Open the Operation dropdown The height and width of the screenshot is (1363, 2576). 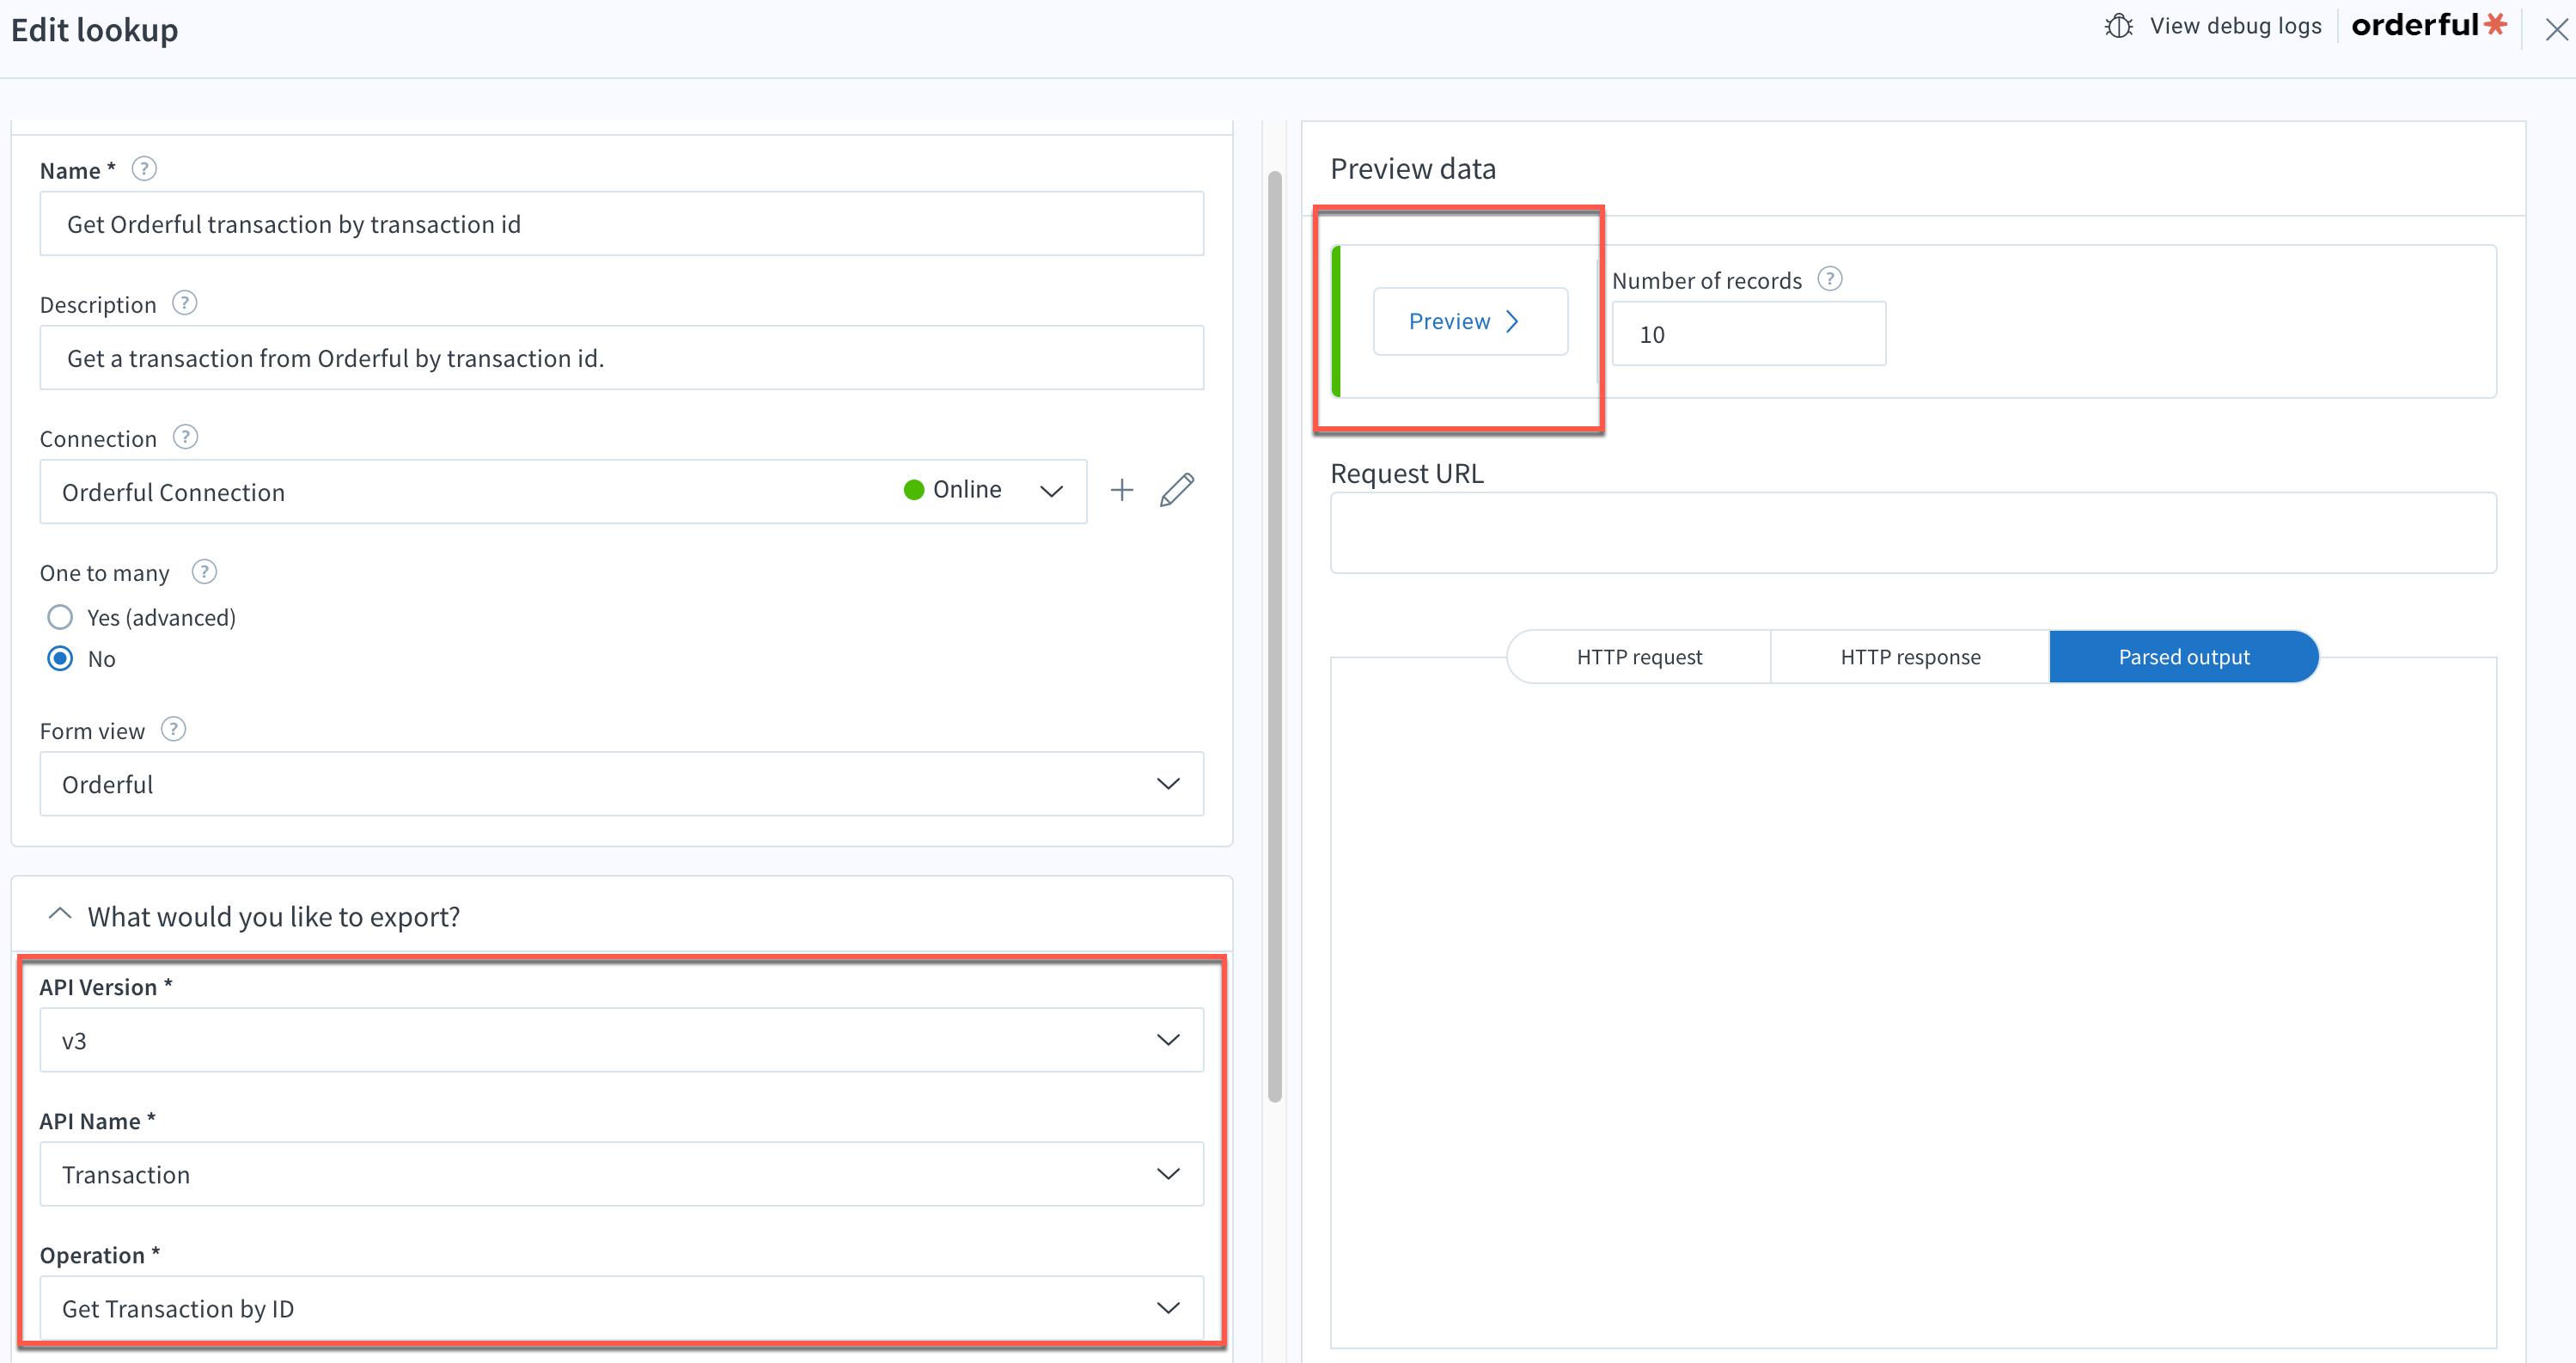[x=621, y=1308]
